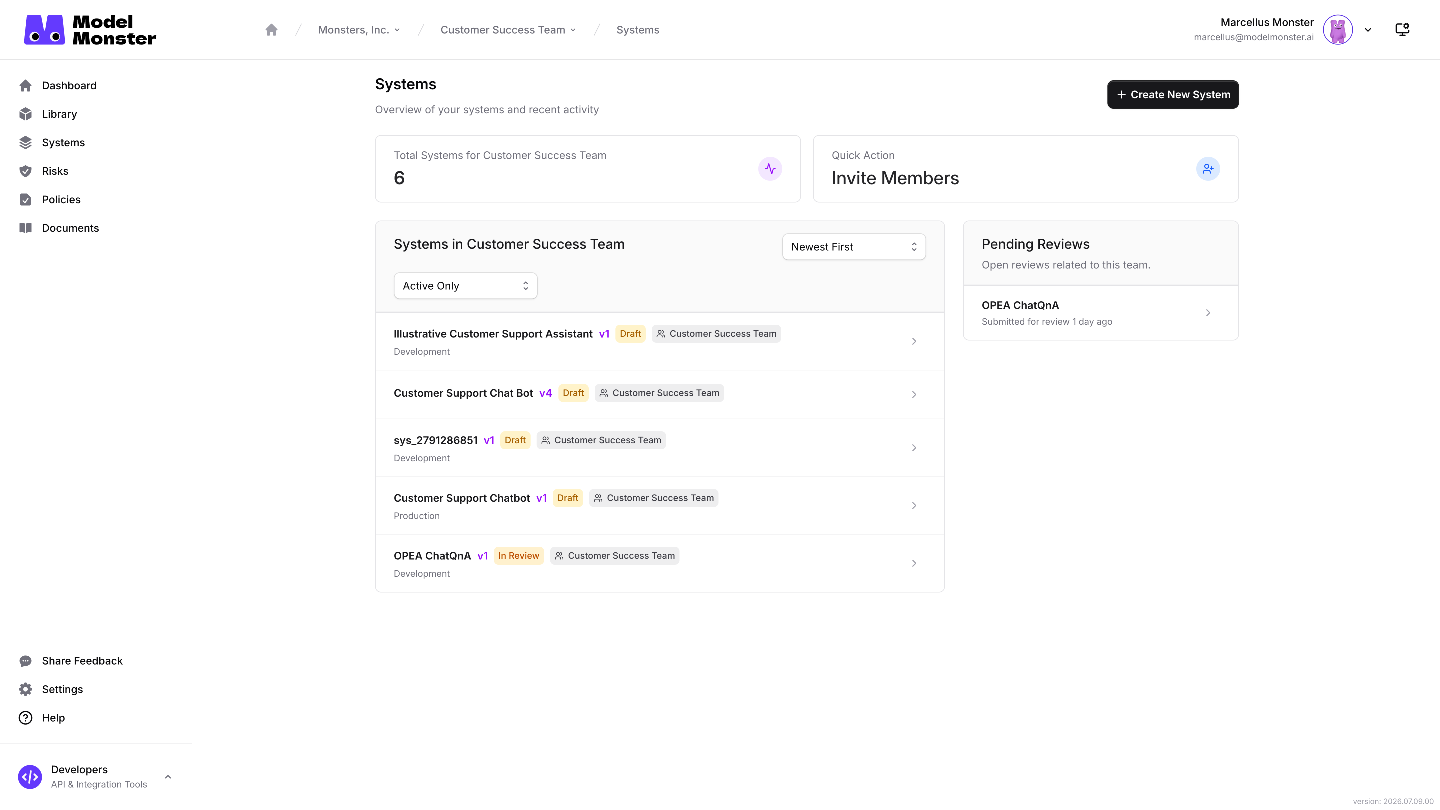Click the activity pulse icon on Total Systems card

point(770,169)
